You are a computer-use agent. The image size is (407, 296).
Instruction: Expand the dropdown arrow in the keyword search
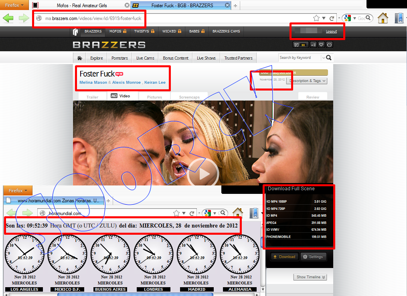(324, 58)
